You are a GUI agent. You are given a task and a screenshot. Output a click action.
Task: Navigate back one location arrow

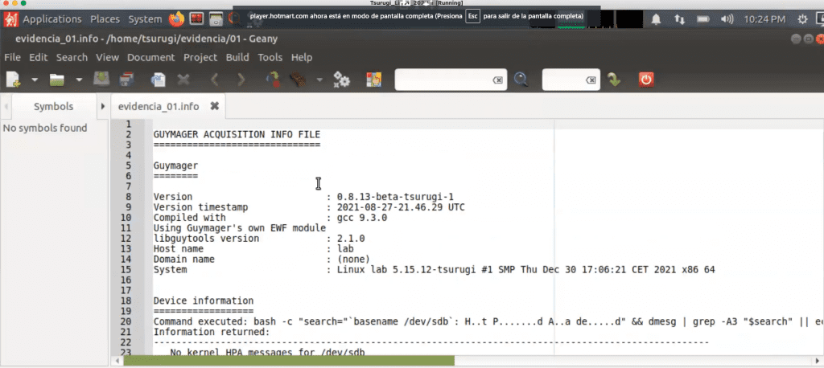(x=214, y=80)
